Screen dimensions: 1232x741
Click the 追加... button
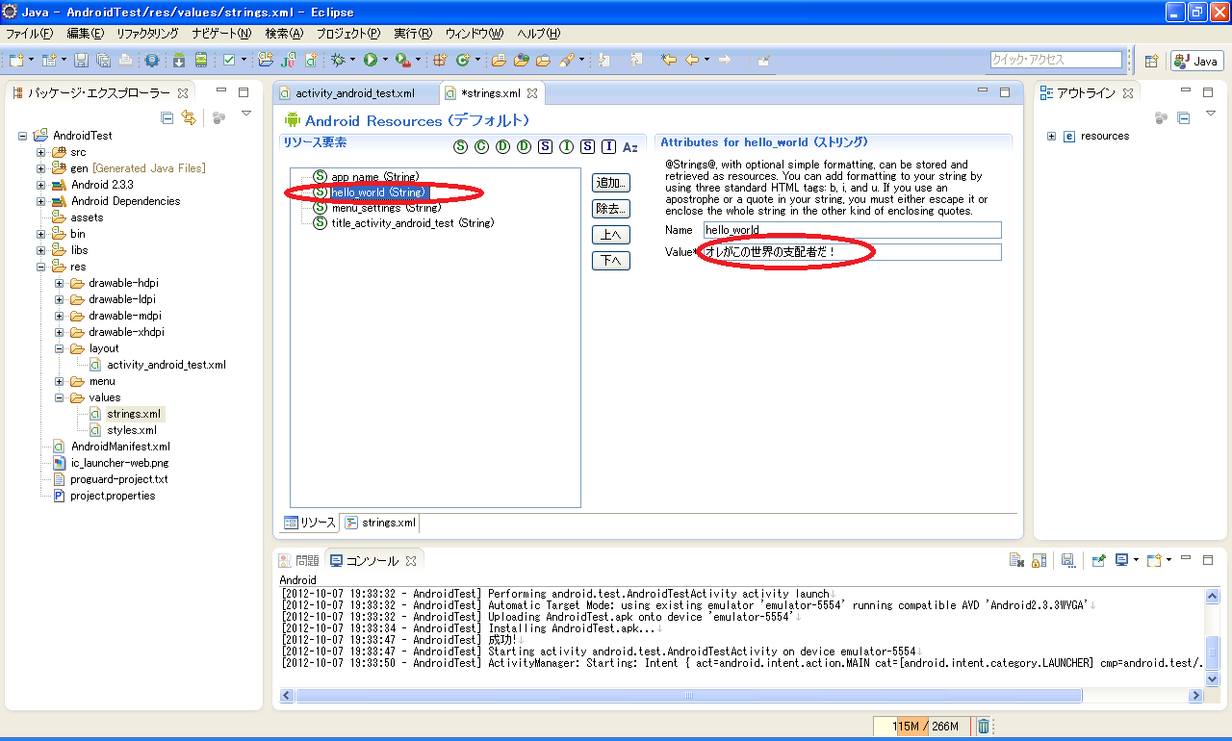click(x=610, y=183)
